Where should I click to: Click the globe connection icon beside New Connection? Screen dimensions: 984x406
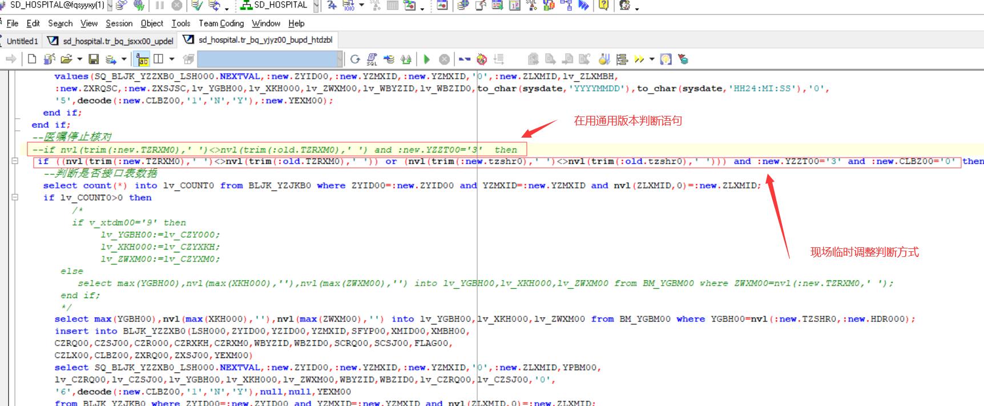pyautogui.click(x=139, y=6)
